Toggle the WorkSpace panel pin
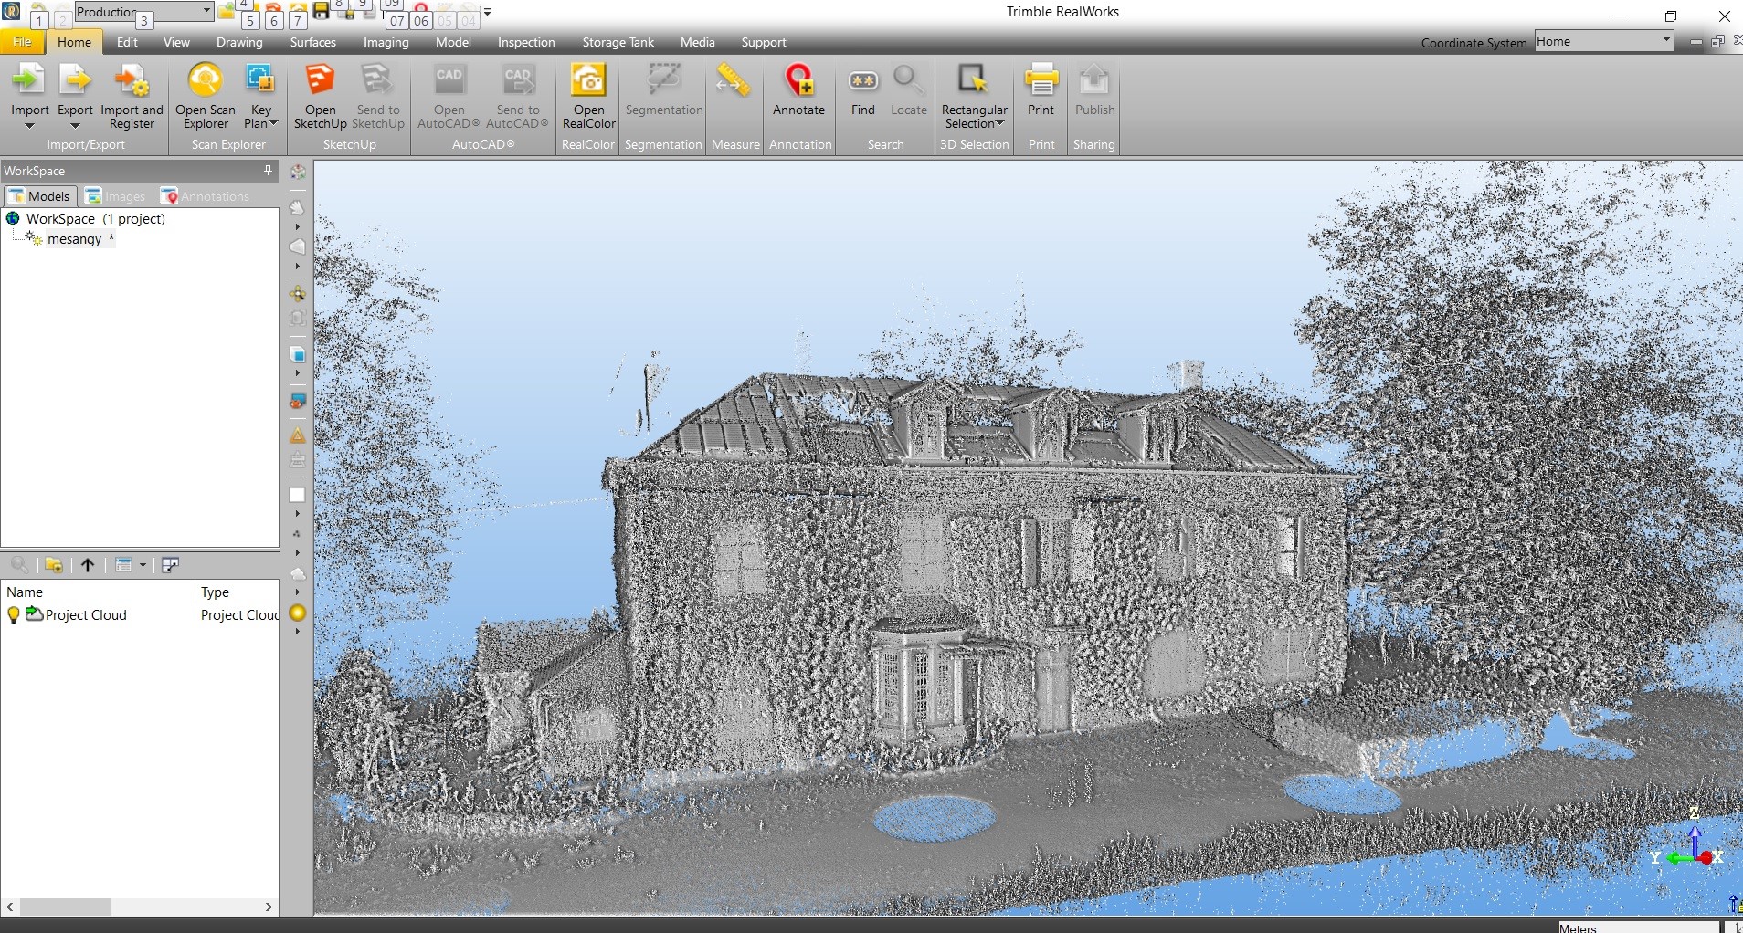Viewport: 1743px width, 933px height. pyautogui.click(x=268, y=171)
